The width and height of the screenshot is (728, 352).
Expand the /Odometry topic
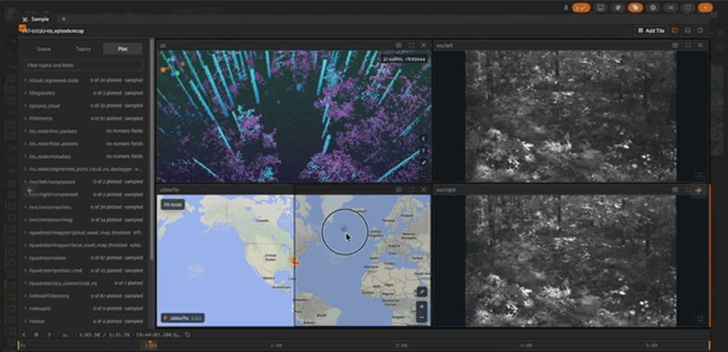click(84, 118)
